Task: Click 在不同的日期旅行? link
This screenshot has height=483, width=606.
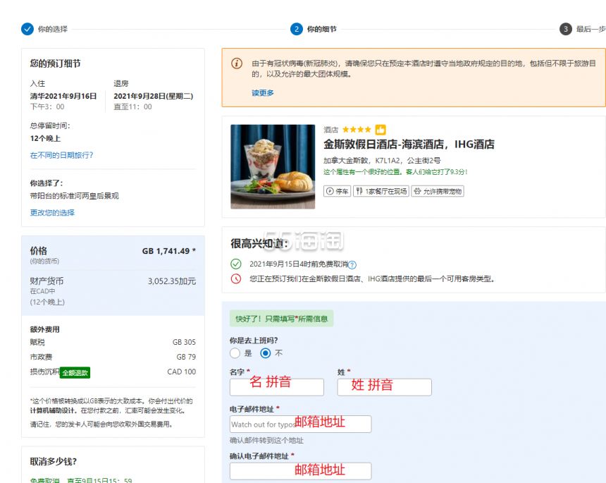Action: click(x=61, y=155)
